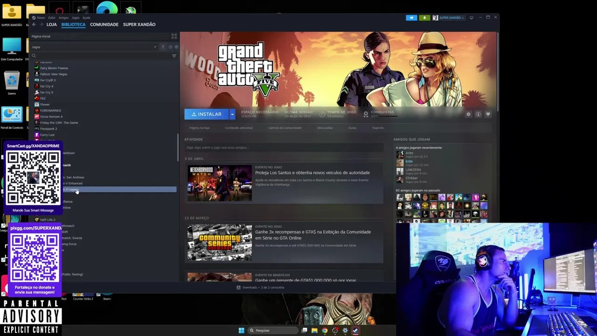The image size is (597, 336).
Task: Open Chrome from taskbar
Action: 325,330
